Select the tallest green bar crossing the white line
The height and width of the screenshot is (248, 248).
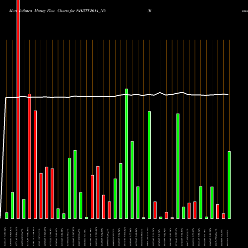point(126,154)
